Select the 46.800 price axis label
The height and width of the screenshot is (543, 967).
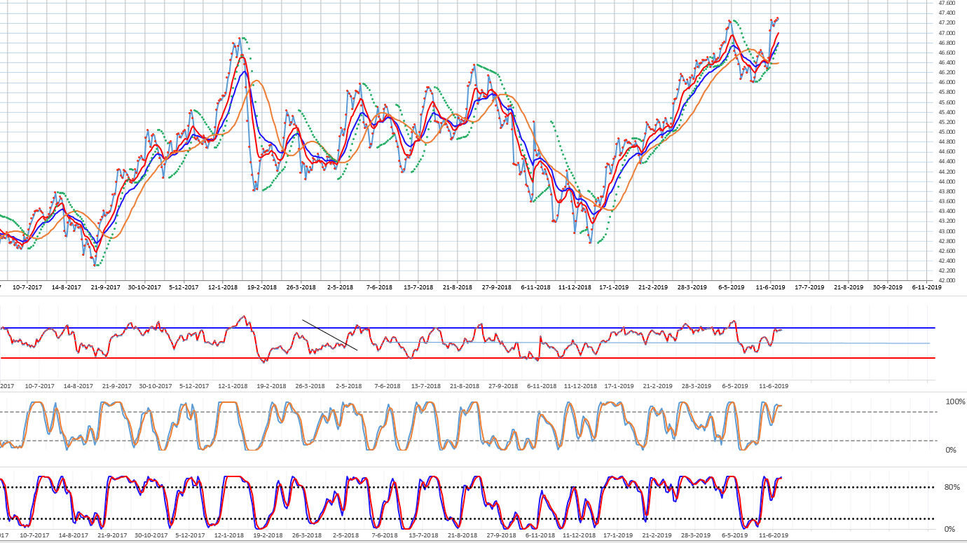coord(946,43)
